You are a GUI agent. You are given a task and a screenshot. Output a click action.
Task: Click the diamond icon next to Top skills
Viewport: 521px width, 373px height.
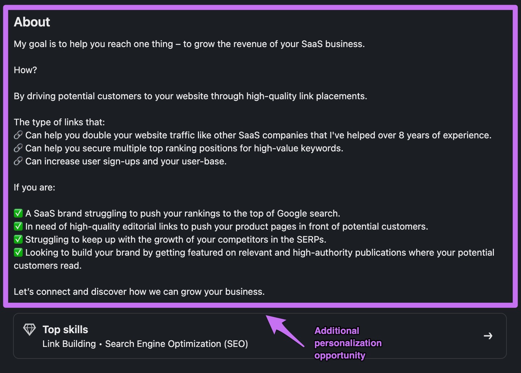[29, 330]
